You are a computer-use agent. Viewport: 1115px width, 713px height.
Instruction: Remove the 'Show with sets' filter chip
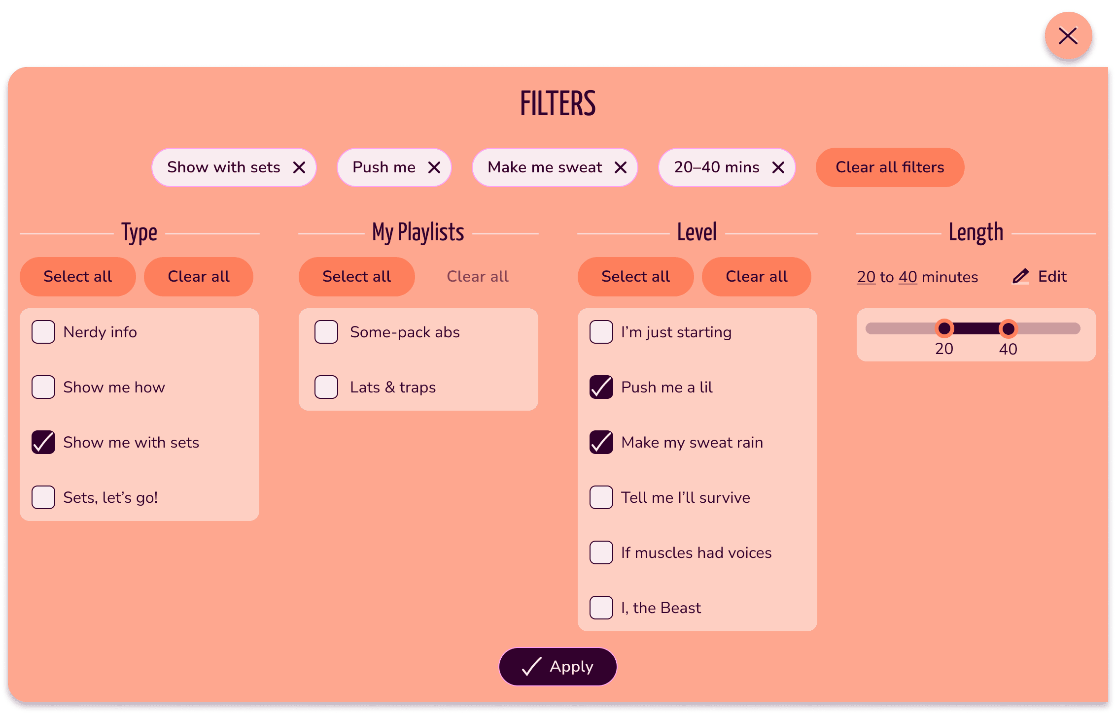coord(299,168)
